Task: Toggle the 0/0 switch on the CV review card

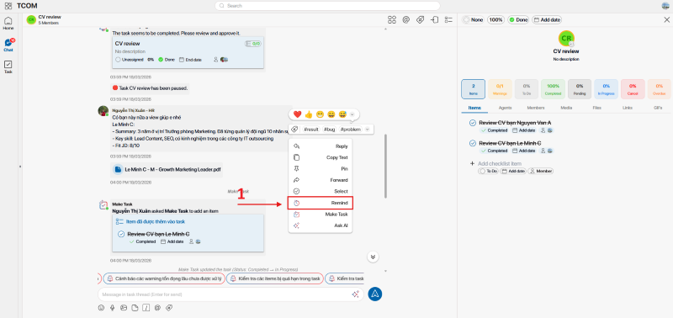Action: click(x=253, y=44)
